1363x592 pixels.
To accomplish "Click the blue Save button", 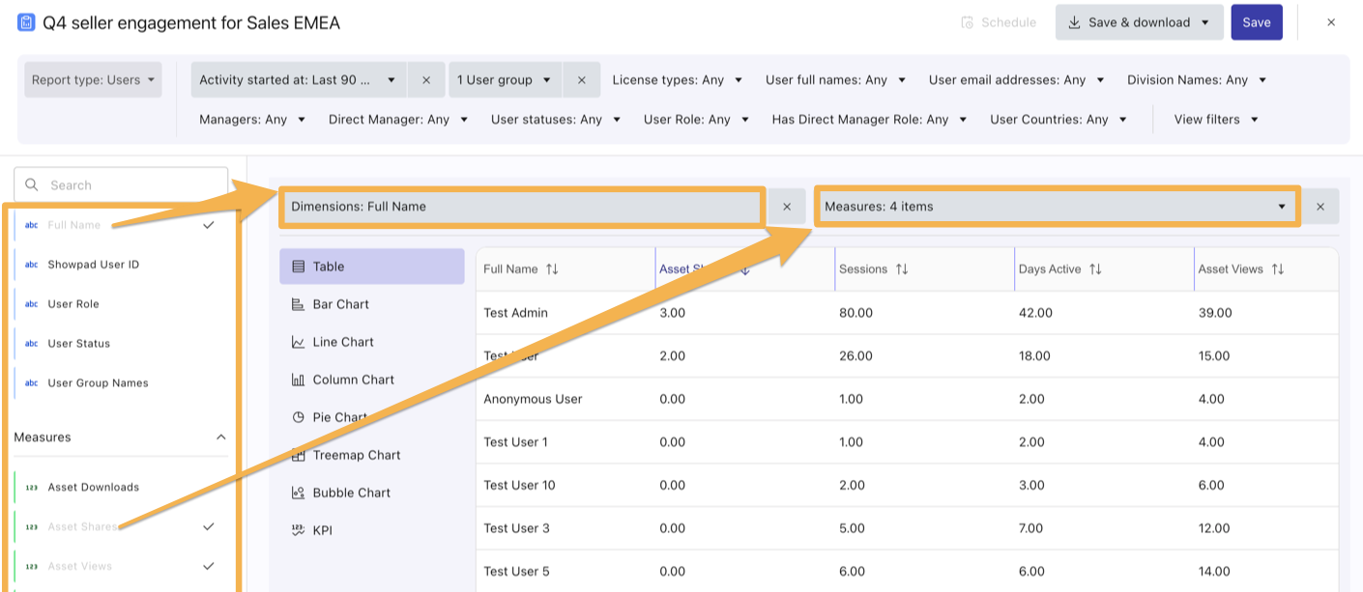I will pos(1256,22).
